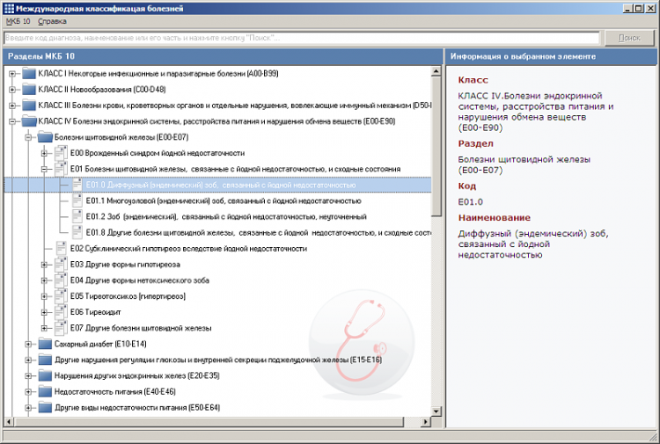Expand E06 Тиреоидит node
Screen dimensions: 660x444
(x=44, y=312)
